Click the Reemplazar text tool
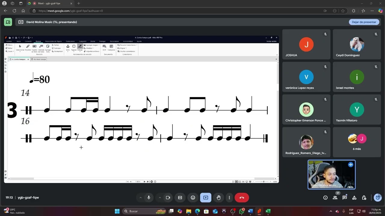This screenshot has width=385, height=216. pyautogui.click(x=57, y=51)
